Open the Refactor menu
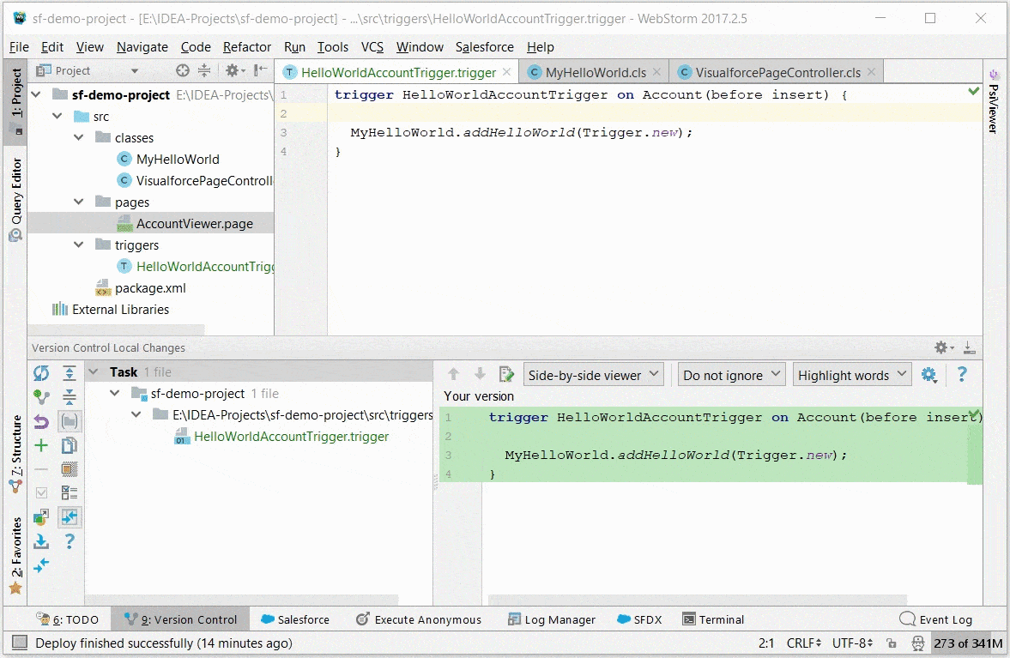This screenshot has width=1010, height=658. [246, 47]
